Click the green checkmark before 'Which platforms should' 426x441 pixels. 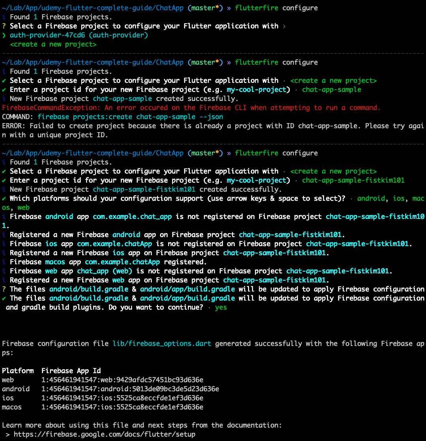point(4,198)
